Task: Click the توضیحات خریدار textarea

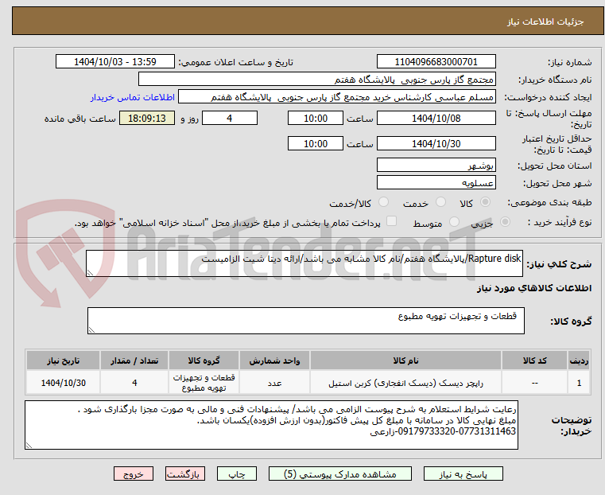Action: click(x=271, y=425)
